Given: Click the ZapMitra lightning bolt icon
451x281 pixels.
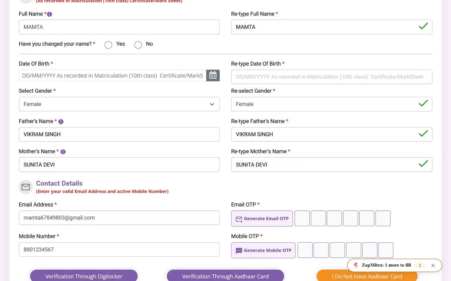Looking at the screenshot, I should click(356, 265).
